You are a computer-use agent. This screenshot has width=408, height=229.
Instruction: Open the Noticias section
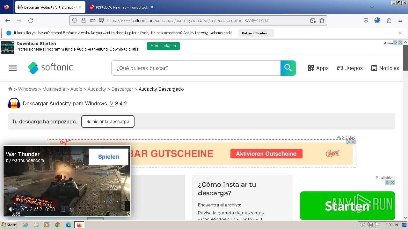pos(385,68)
